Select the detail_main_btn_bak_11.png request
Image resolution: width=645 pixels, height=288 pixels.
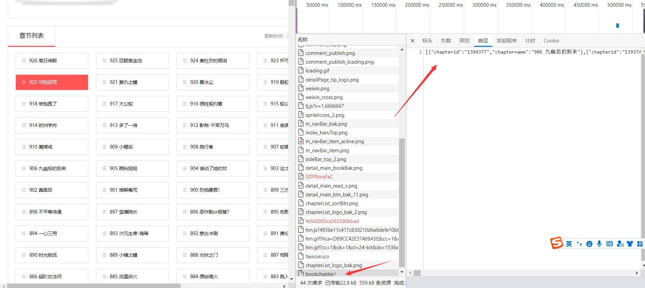(347, 194)
